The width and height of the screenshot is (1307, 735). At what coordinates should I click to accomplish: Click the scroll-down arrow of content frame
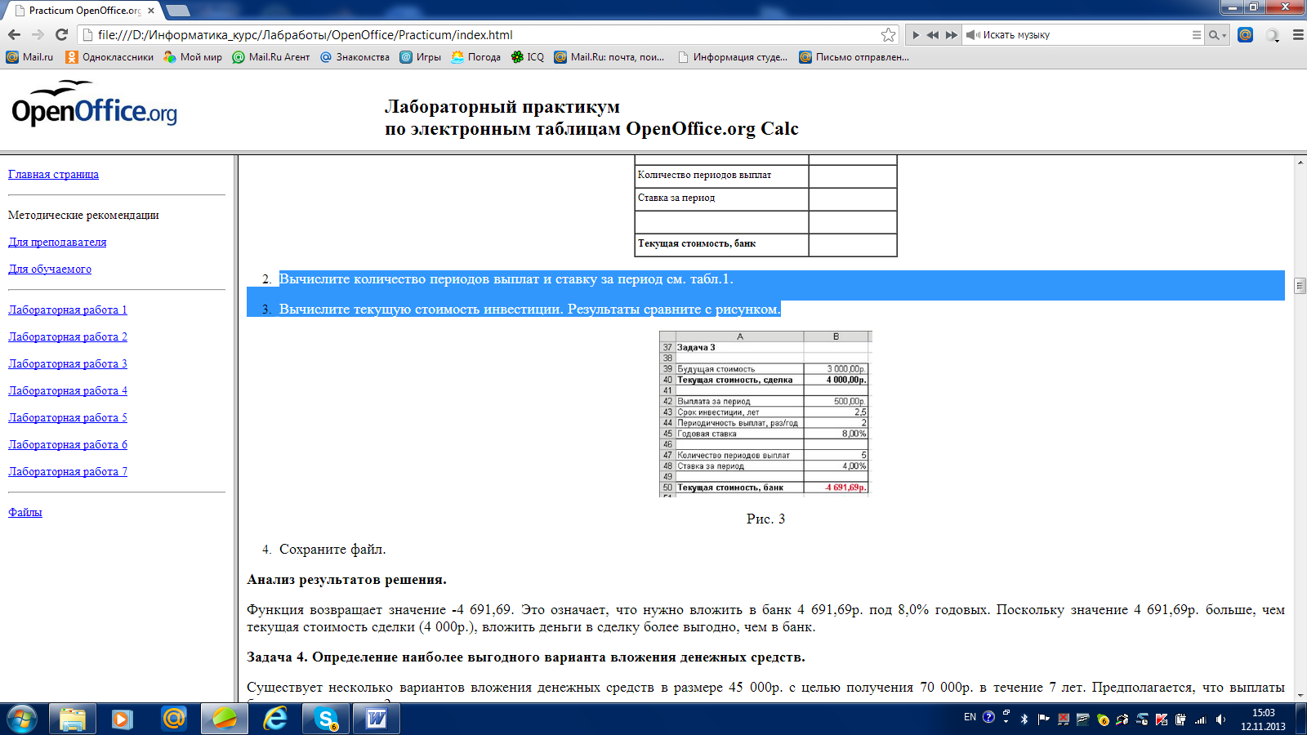[1300, 696]
